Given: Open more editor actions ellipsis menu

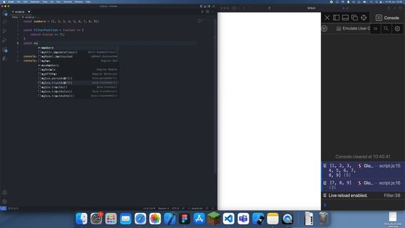Looking at the screenshot, I should (x=213, y=11).
